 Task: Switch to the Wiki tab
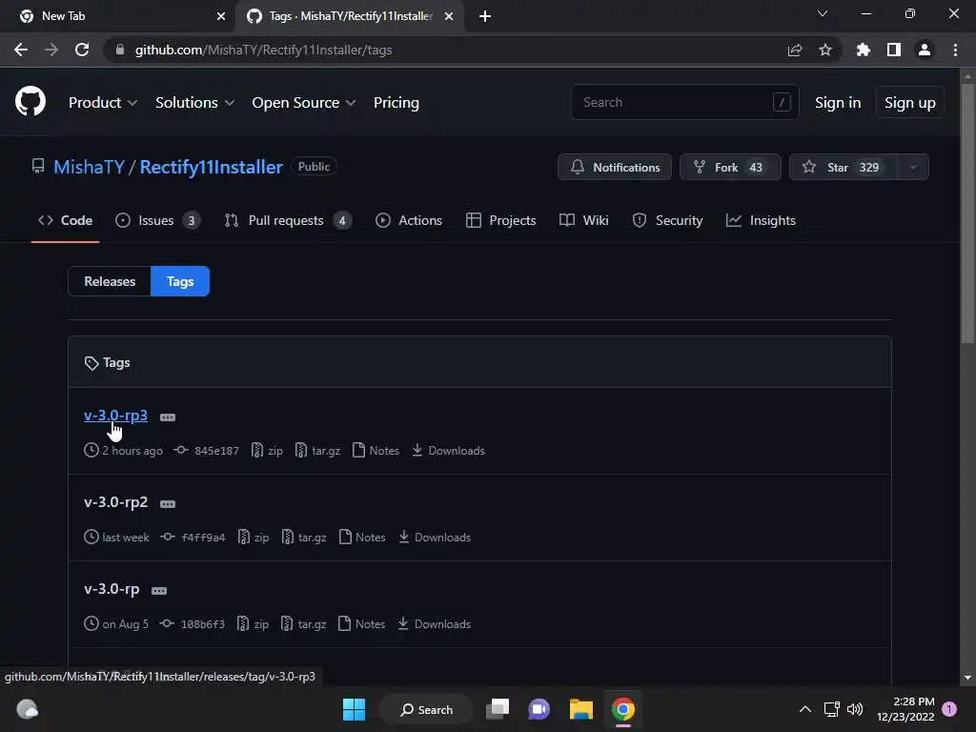point(584,220)
